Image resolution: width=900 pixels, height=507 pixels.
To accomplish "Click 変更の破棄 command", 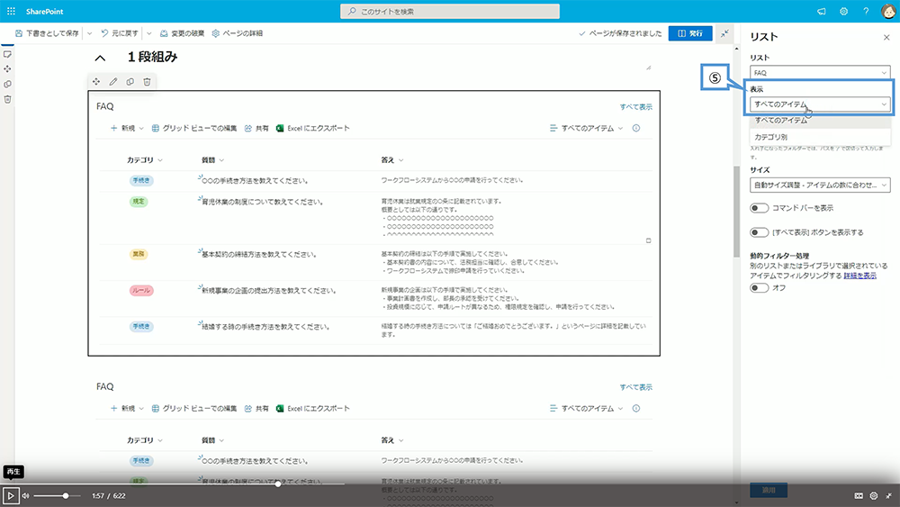I will (x=182, y=33).
